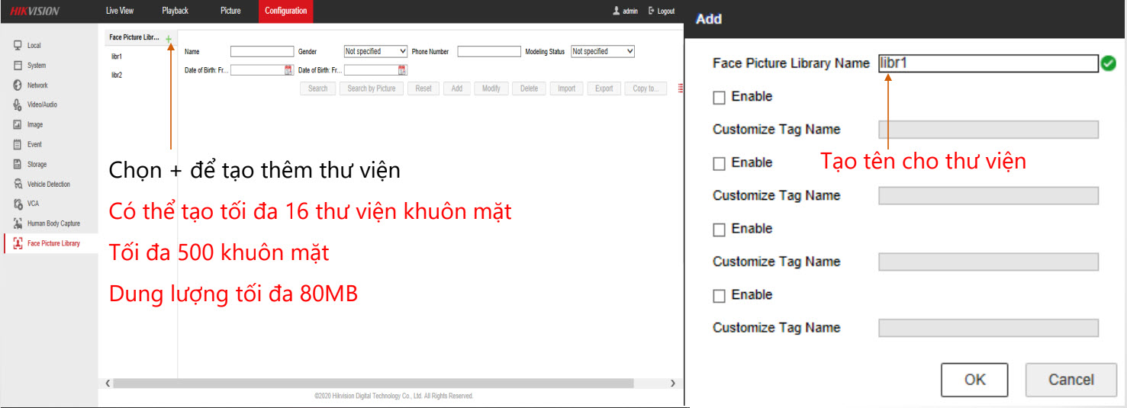Screen dimensions: 1127x408
Task: Enable the first Customize Tag checkbox
Action: click(719, 98)
